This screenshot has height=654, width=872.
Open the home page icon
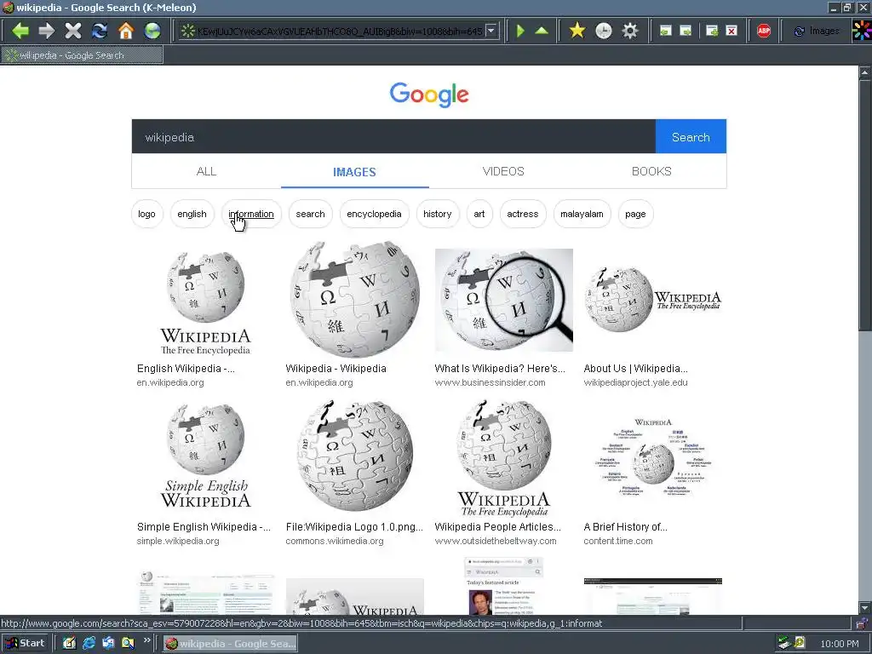click(x=126, y=31)
